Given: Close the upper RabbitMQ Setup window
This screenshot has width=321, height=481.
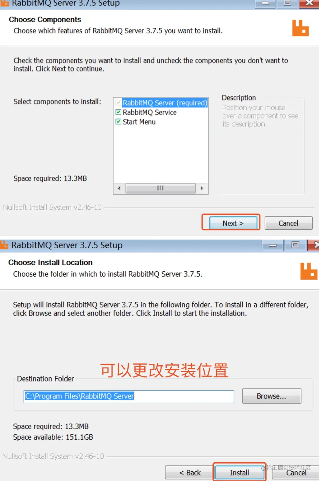Looking at the screenshot, I should coord(309,3).
